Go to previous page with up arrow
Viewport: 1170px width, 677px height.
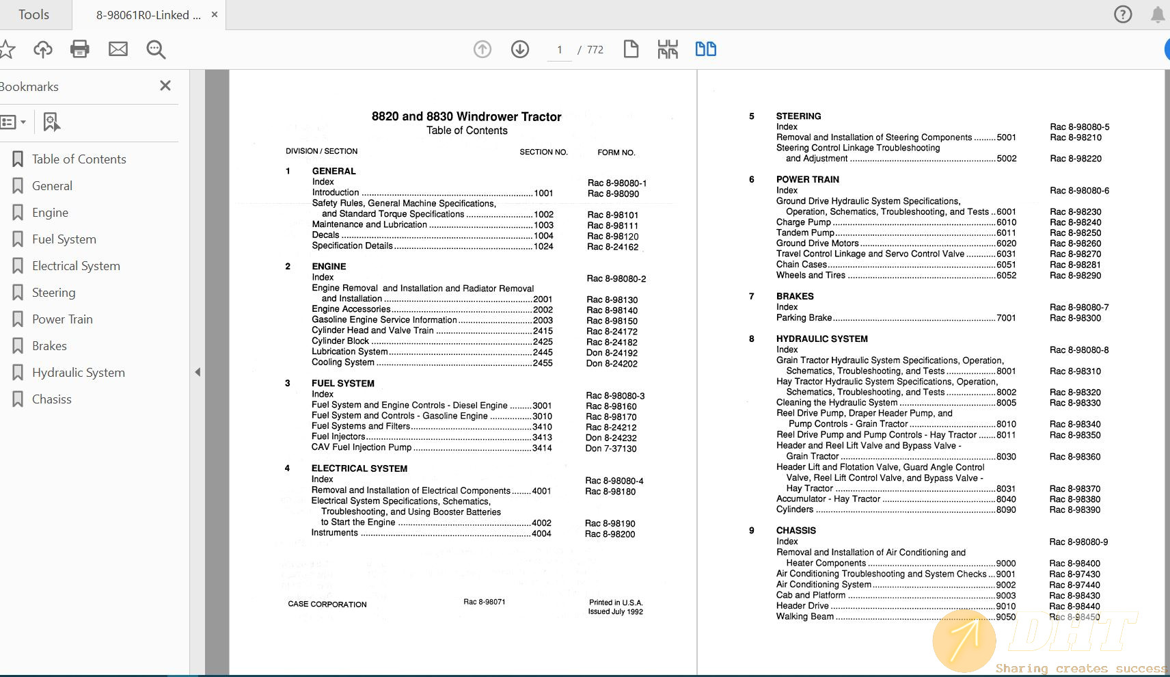pos(482,49)
